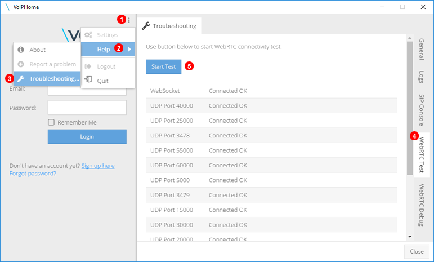Viewport: 434px width, 262px height.
Task: Click the scrollbar down arrow
Action: tap(410, 237)
